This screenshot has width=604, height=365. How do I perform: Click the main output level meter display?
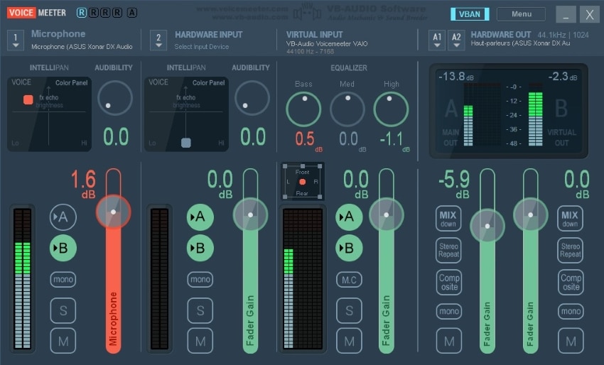point(509,111)
